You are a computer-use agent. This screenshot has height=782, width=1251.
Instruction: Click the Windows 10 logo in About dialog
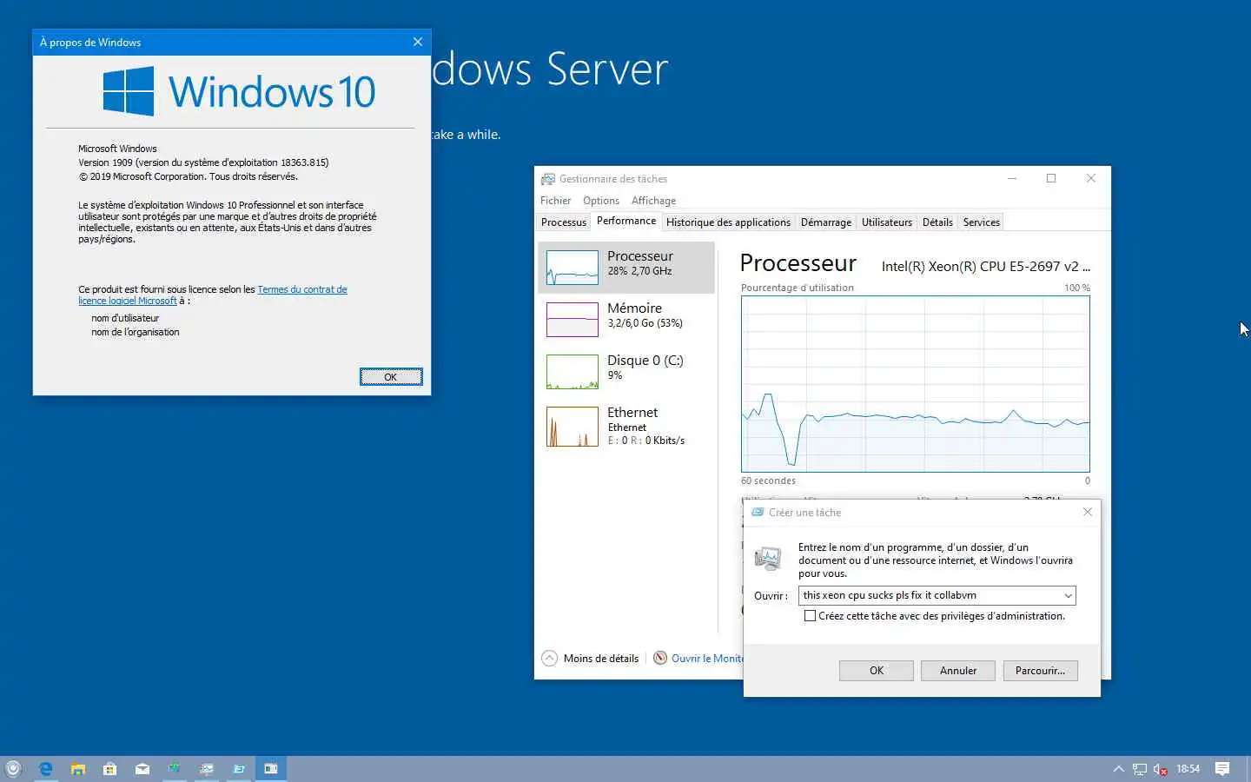(239, 91)
